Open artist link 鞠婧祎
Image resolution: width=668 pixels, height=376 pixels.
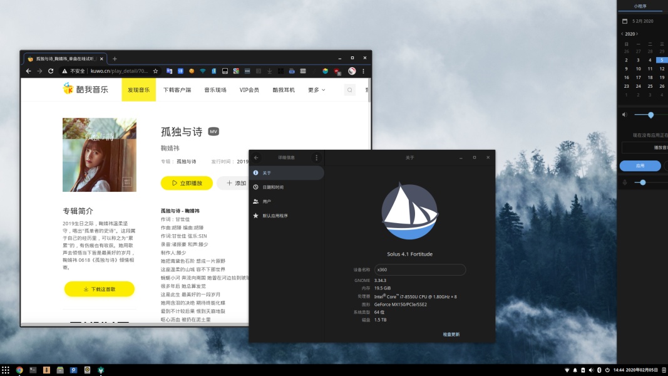point(170,148)
